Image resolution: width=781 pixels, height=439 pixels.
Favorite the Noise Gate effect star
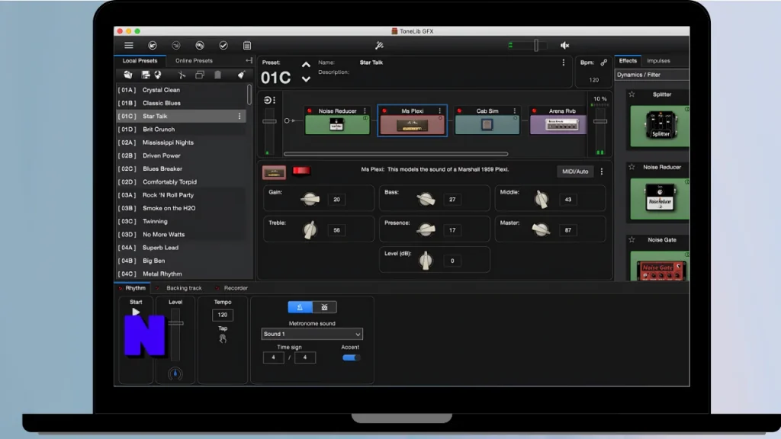tap(632, 239)
